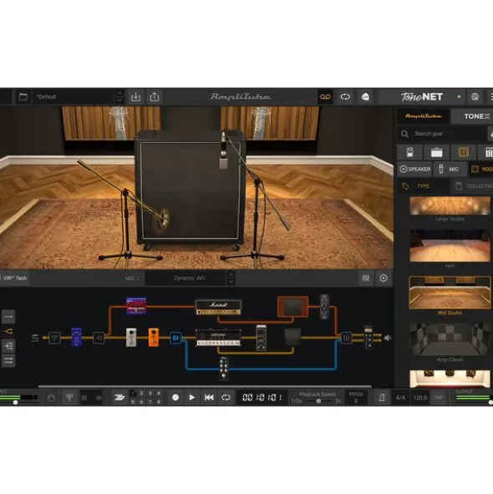The width and height of the screenshot is (493, 494).
Task: Select the tuner block in signal chain
Action: 54,338
